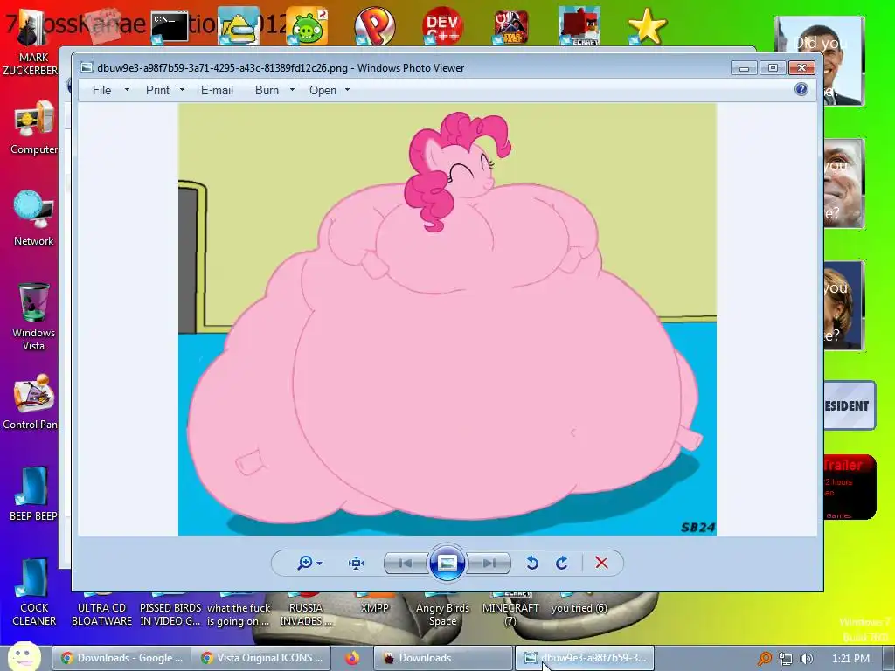Go to the next image
Image resolution: width=895 pixels, height=671 pixels.
489,564
